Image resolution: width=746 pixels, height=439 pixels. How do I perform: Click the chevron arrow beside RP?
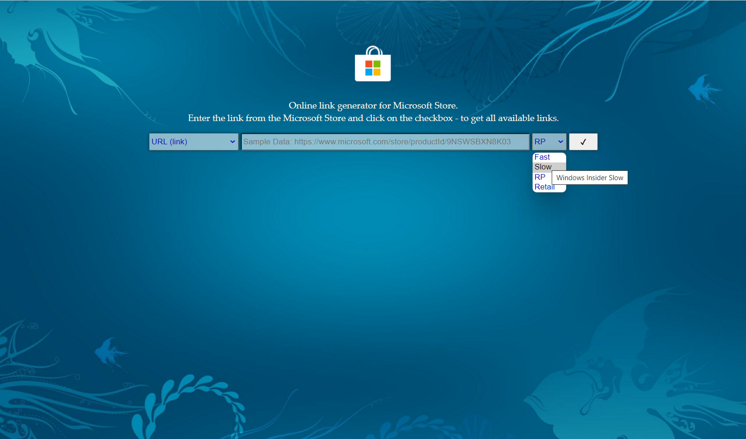pos(561,142)
